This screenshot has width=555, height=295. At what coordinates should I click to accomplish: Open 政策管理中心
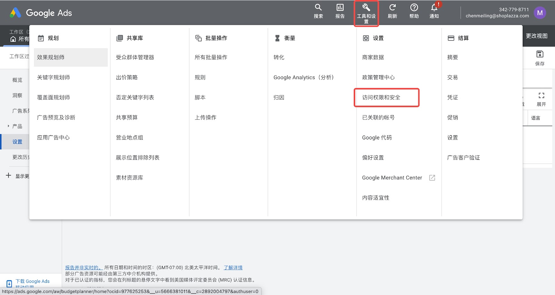coord(378,77)
